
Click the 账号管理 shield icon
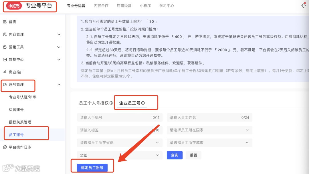5,84
